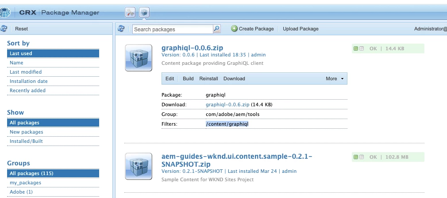Focus the Search packages field

tap(173, 29)
